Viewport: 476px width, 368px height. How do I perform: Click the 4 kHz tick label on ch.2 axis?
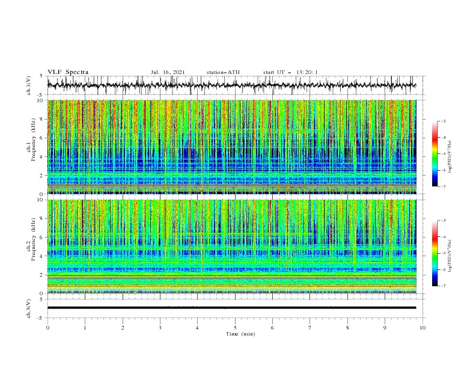coord(43,256)
